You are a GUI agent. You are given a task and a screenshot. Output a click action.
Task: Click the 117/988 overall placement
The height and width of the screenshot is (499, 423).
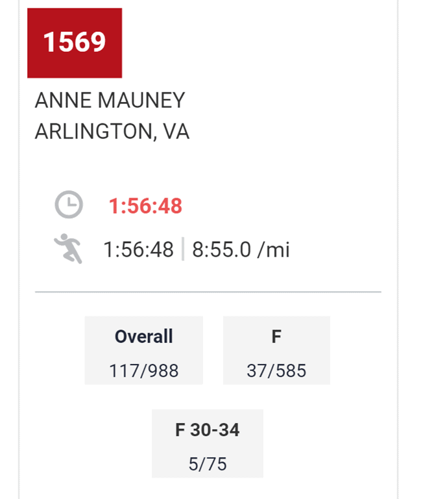143,371
